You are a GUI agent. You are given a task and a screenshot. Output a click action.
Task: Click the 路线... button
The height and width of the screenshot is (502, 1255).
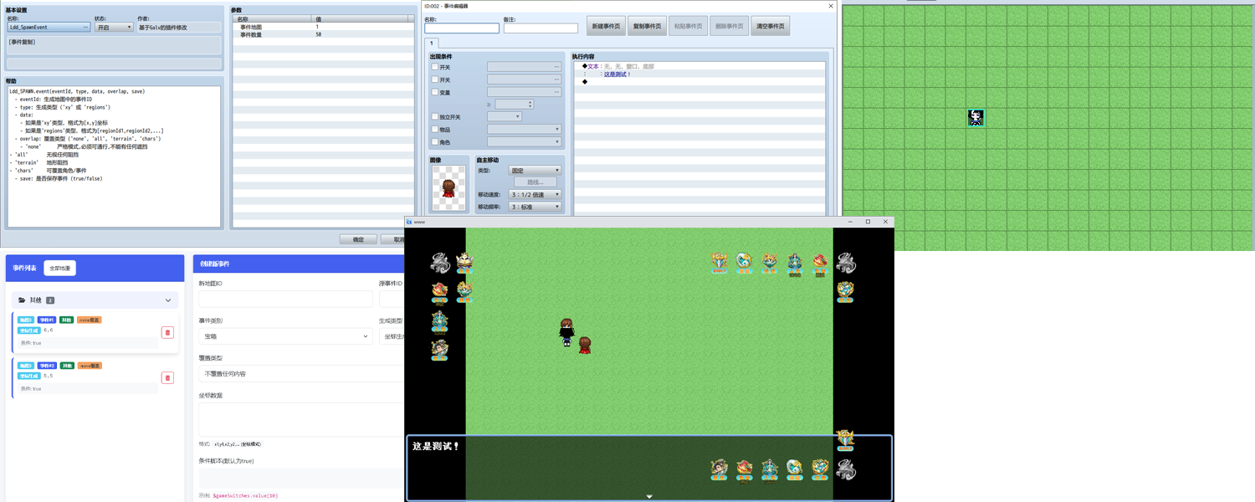click(535, 182)
